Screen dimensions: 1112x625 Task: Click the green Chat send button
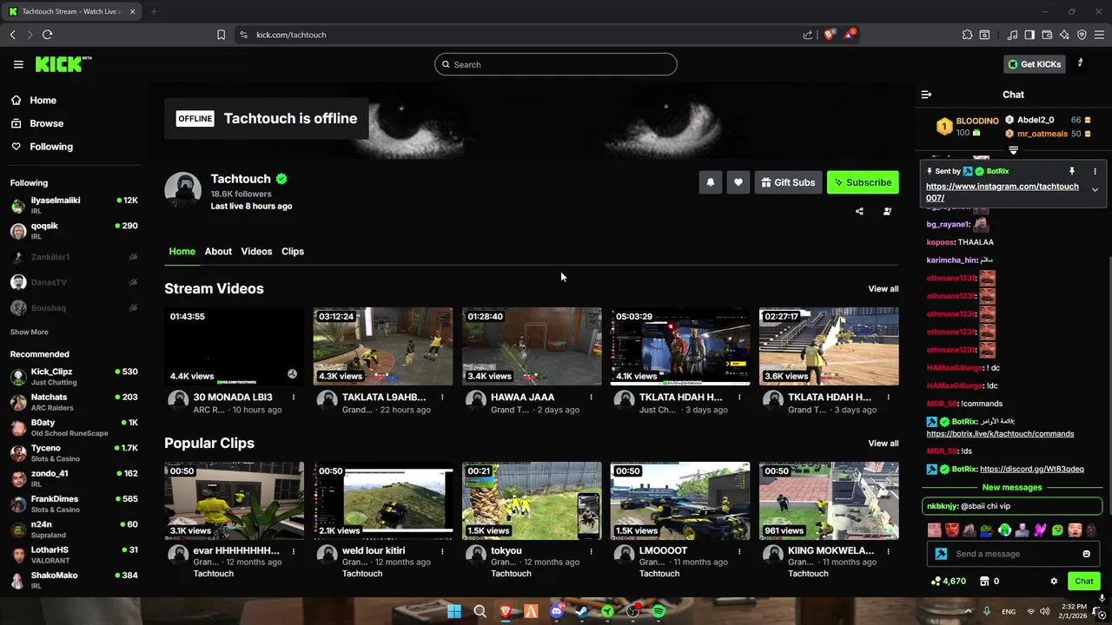[1084, 582]
